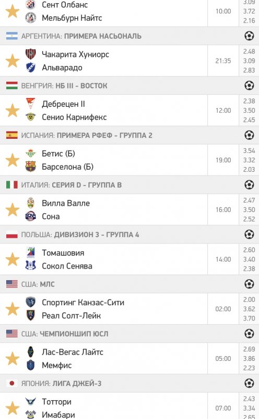Click soccer ball icon in Япония Лига Джей-3 header

(x=249, y=383)
